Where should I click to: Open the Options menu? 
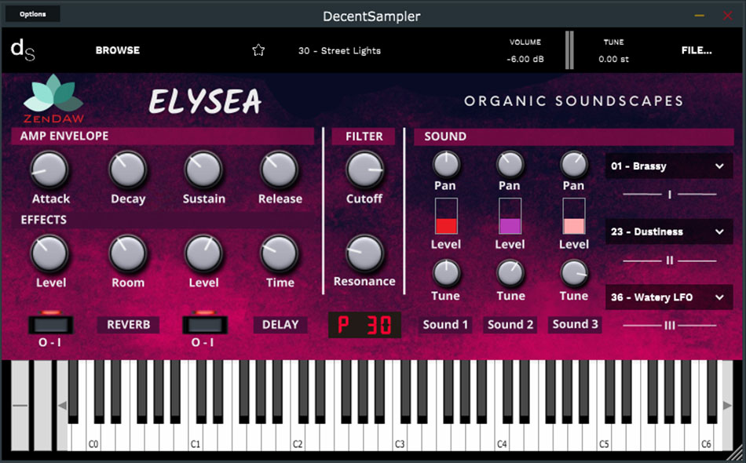(33, 14)
